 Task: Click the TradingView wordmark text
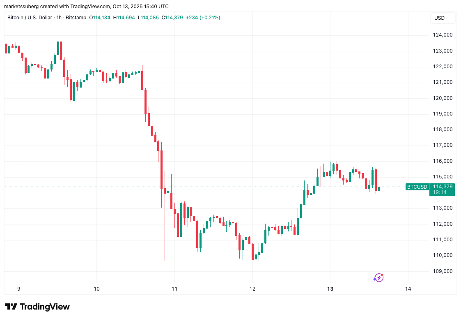[x=45, y=307]
